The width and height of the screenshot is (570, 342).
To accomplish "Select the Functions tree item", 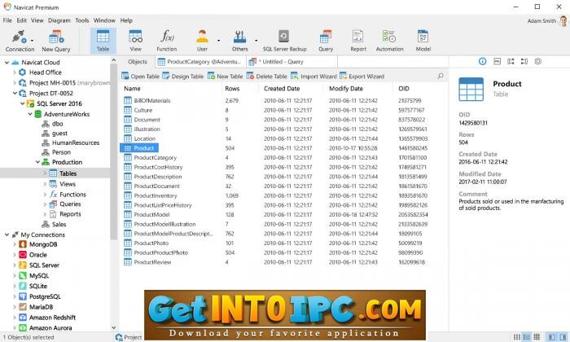I will [x=72, y=195].
